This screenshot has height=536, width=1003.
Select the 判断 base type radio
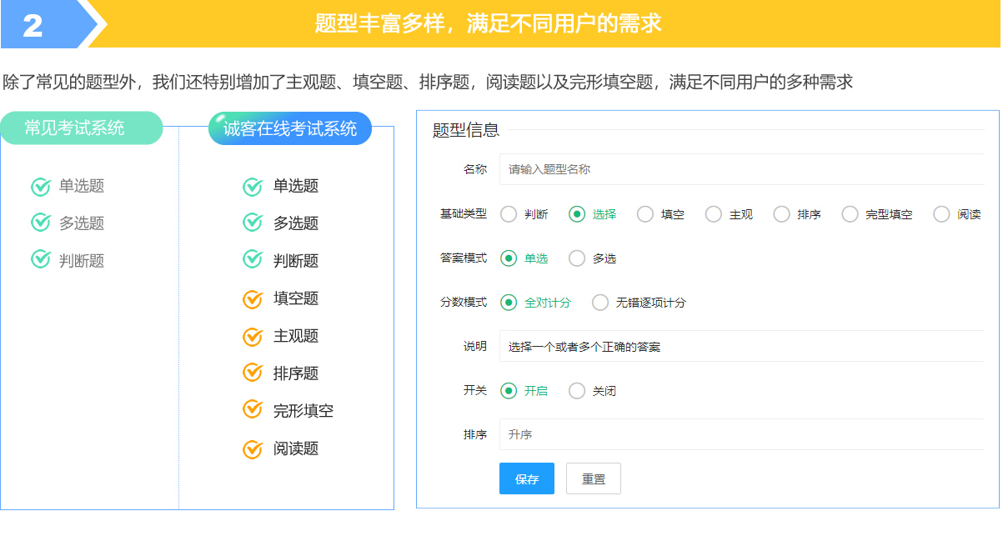pyautogui.click(x=509, y=214)
